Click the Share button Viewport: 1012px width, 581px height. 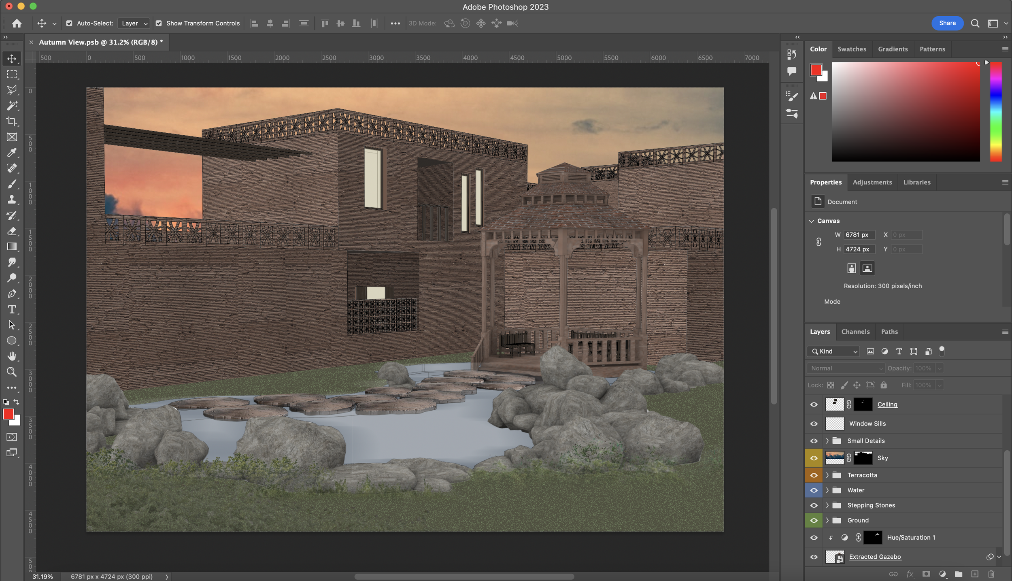947,23
